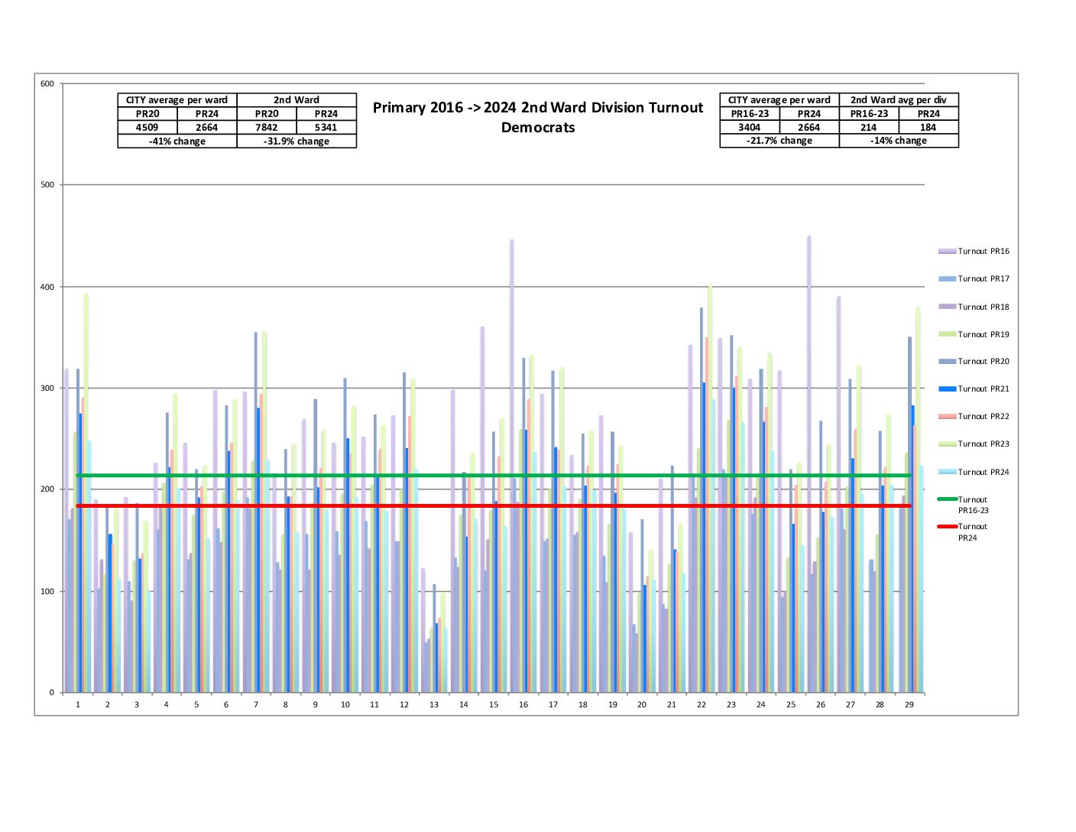This screenshot has width=1076, height=832.
Task: Click the Turnout PR16 legend swatch
Action: tap(948, 252)
